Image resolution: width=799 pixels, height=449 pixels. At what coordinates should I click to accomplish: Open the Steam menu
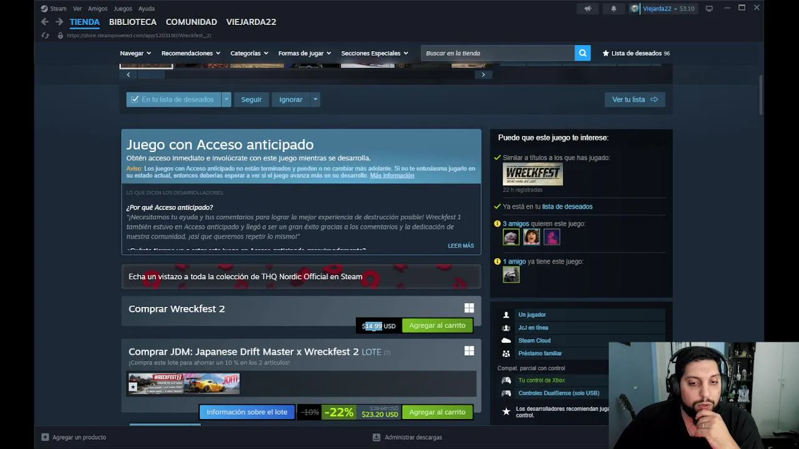(58, 9)
